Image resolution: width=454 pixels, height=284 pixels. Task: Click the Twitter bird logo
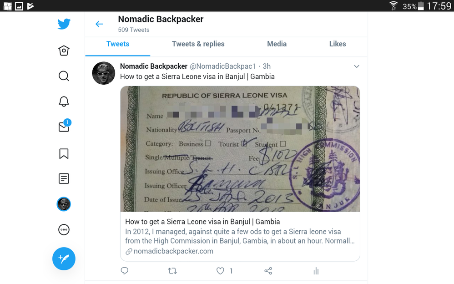[64, 24]
